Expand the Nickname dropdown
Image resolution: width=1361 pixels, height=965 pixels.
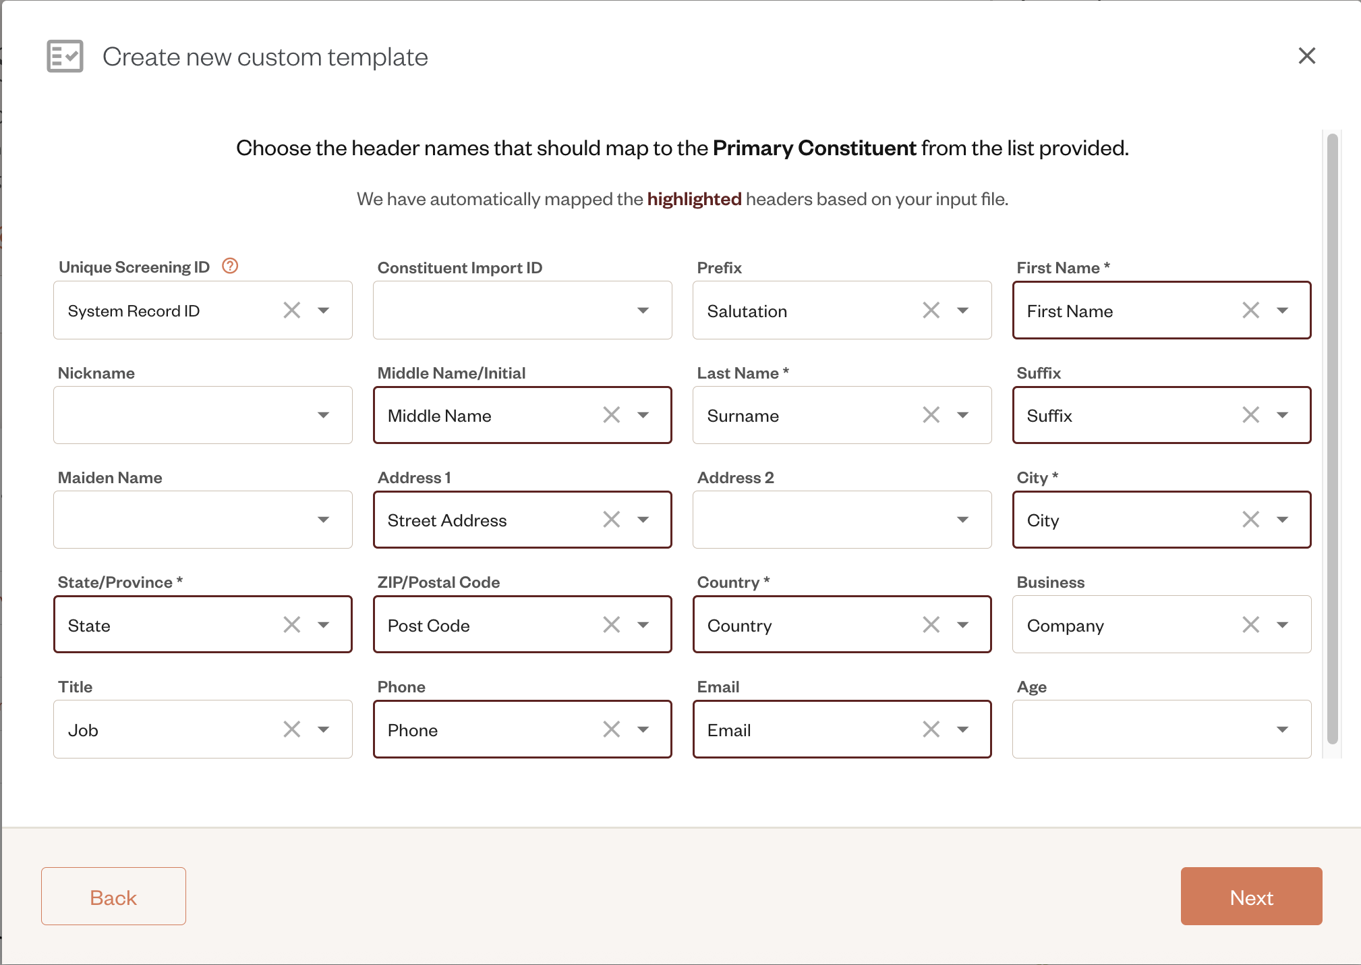point(203,415)
